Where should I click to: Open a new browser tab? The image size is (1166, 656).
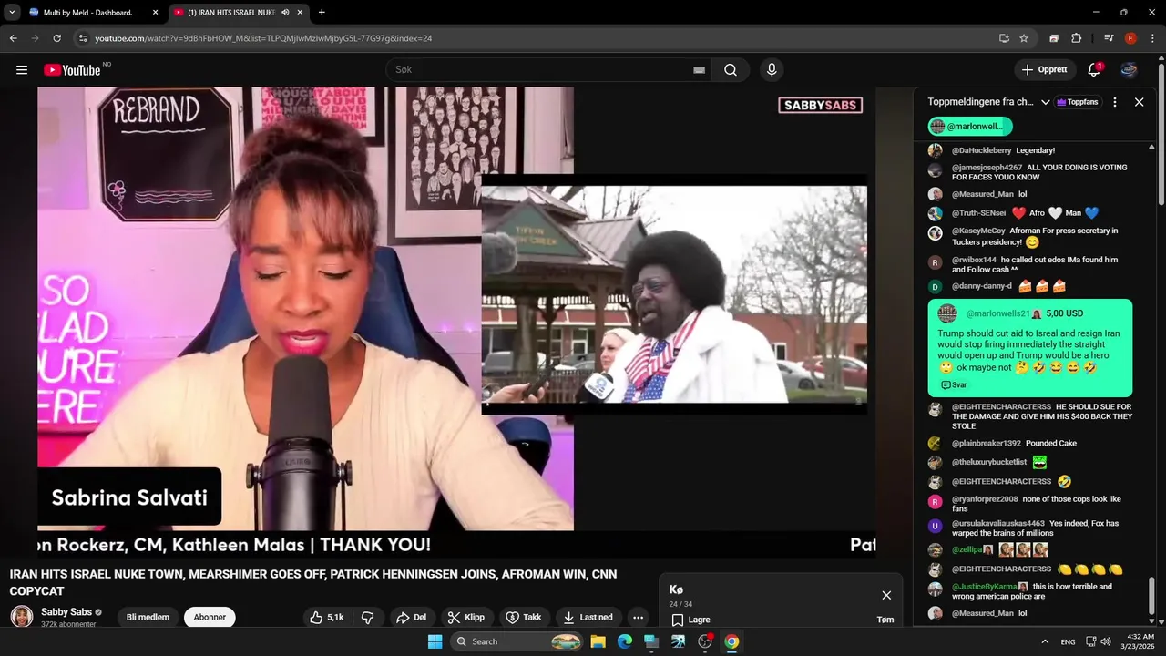click(x=322, y=13)
